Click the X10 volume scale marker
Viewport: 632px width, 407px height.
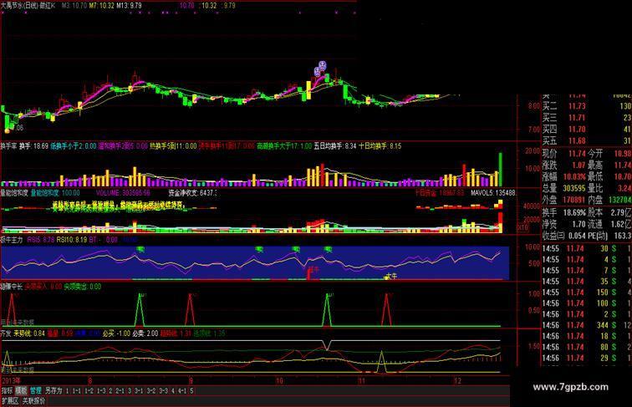(522, 227)
